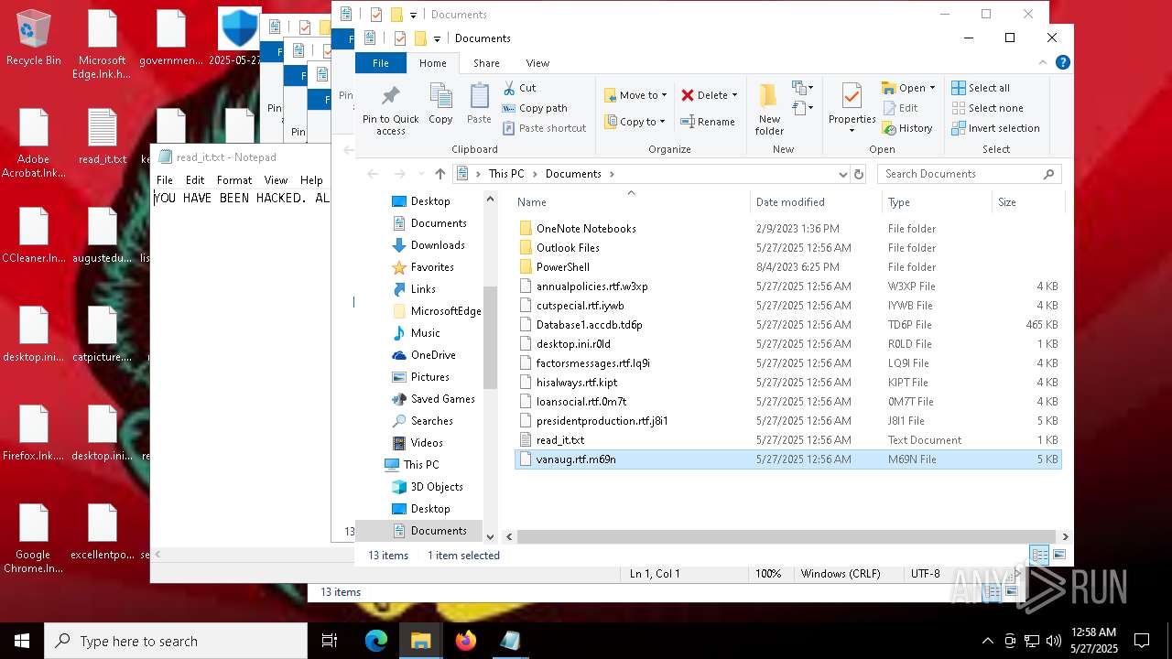
Task: Click the History button in Open group
Action: [907, 128]
